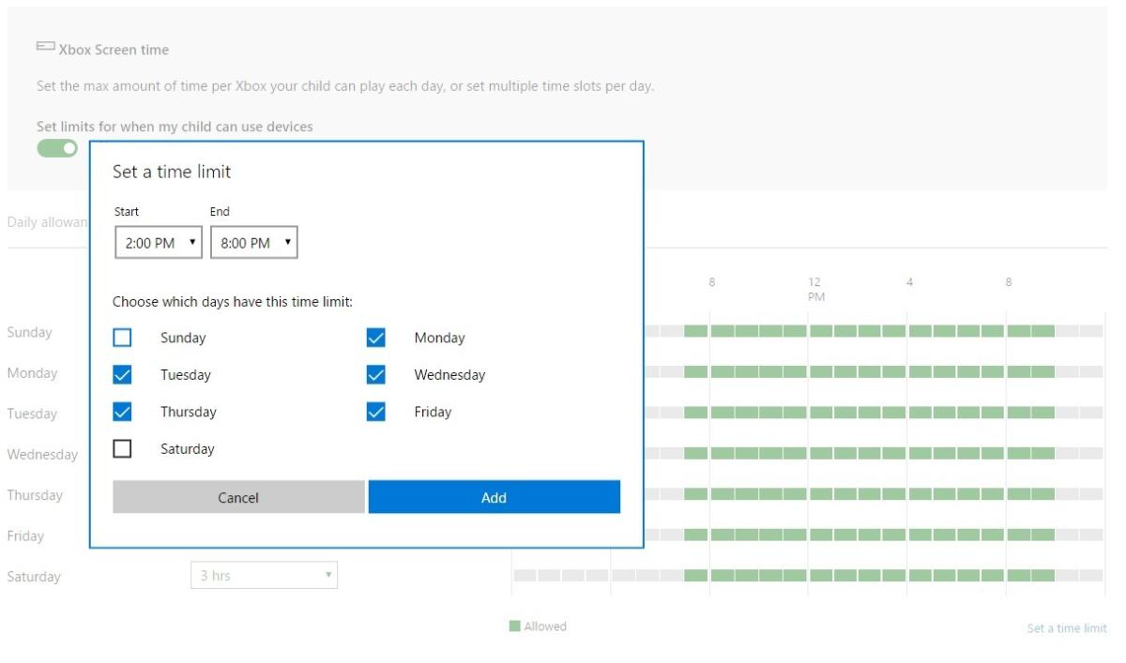This screenshot has height=663, width=1126.
Task: Uncheck the Friday checkbox
Action: click(x=376, y=412)
